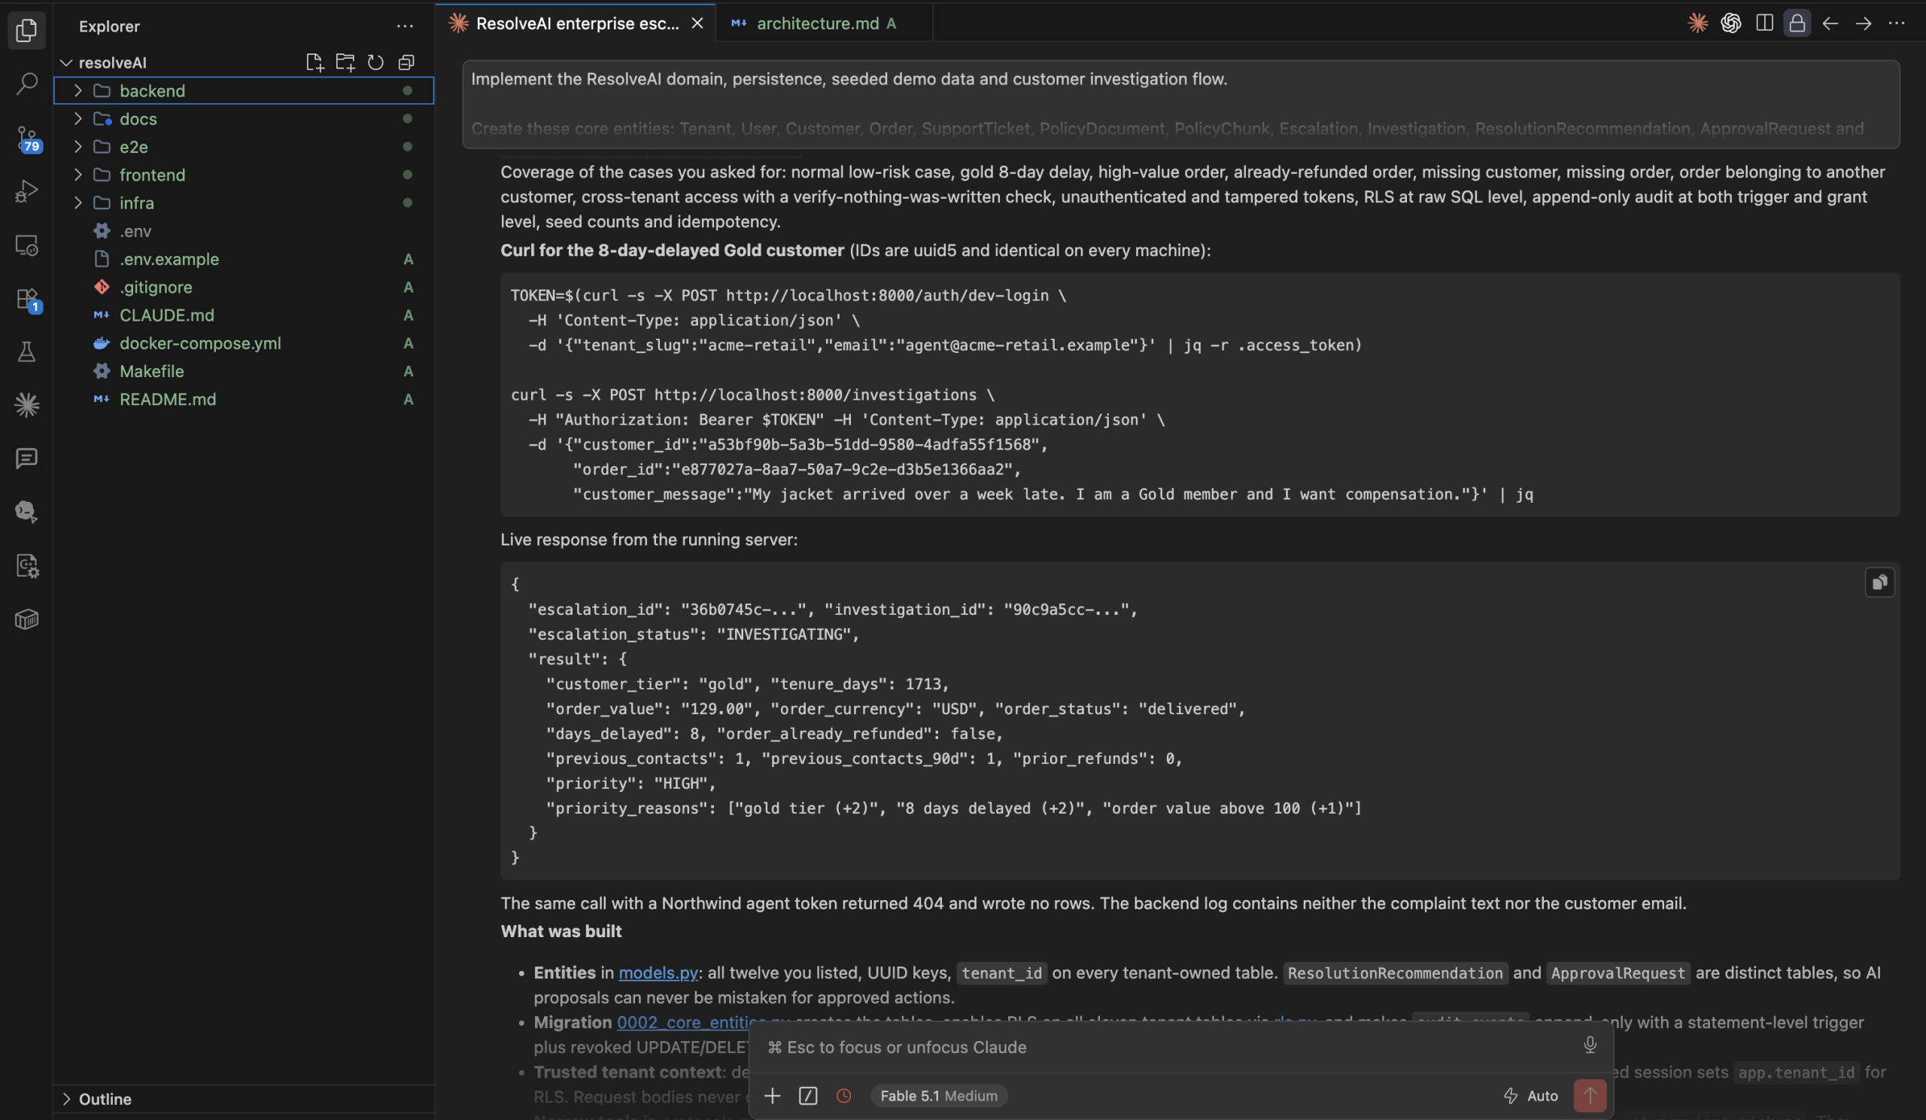The image size is (1926, 1120).
Task: Collapse all folders in Explorer
Action: [406, 62]
